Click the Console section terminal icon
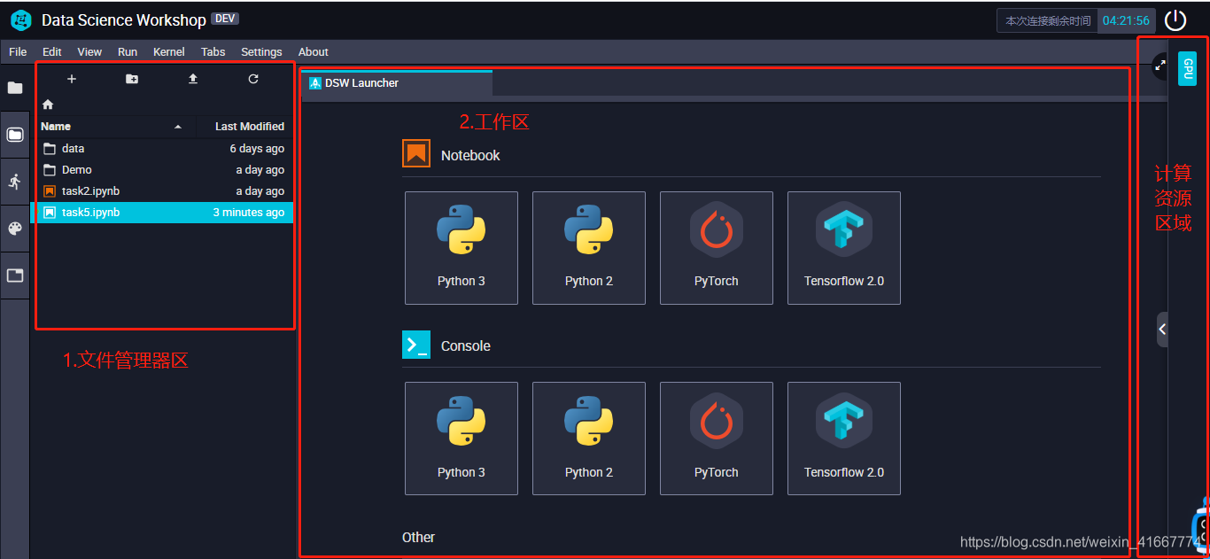 coord(416,345)
